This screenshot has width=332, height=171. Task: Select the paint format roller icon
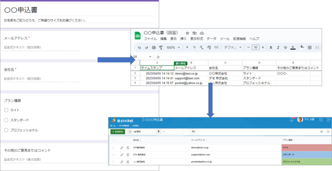click(161, 47)
